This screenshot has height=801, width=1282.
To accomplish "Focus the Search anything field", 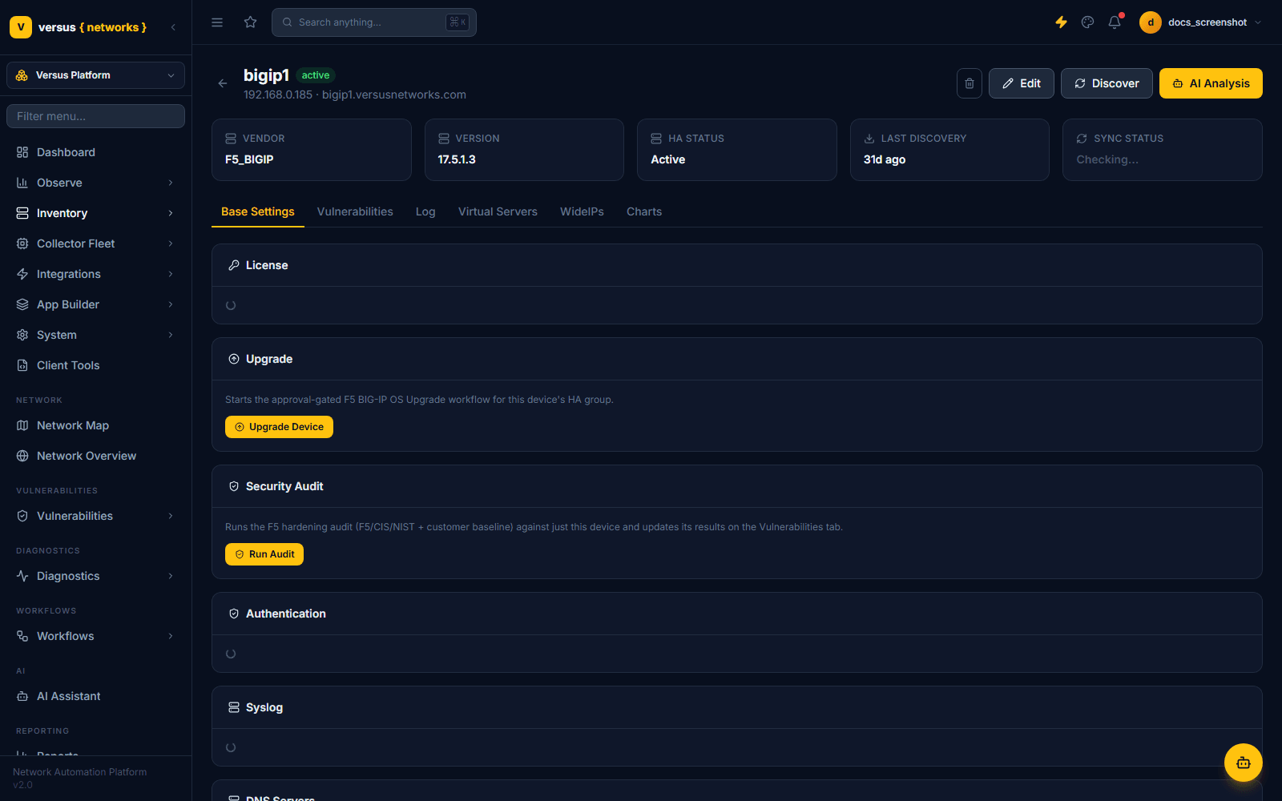I will click(374, 22).
